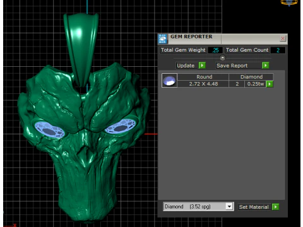Select the round gem thumbnail in the report
This screenshot has height=227, width=303.
[x=169, y=81]
